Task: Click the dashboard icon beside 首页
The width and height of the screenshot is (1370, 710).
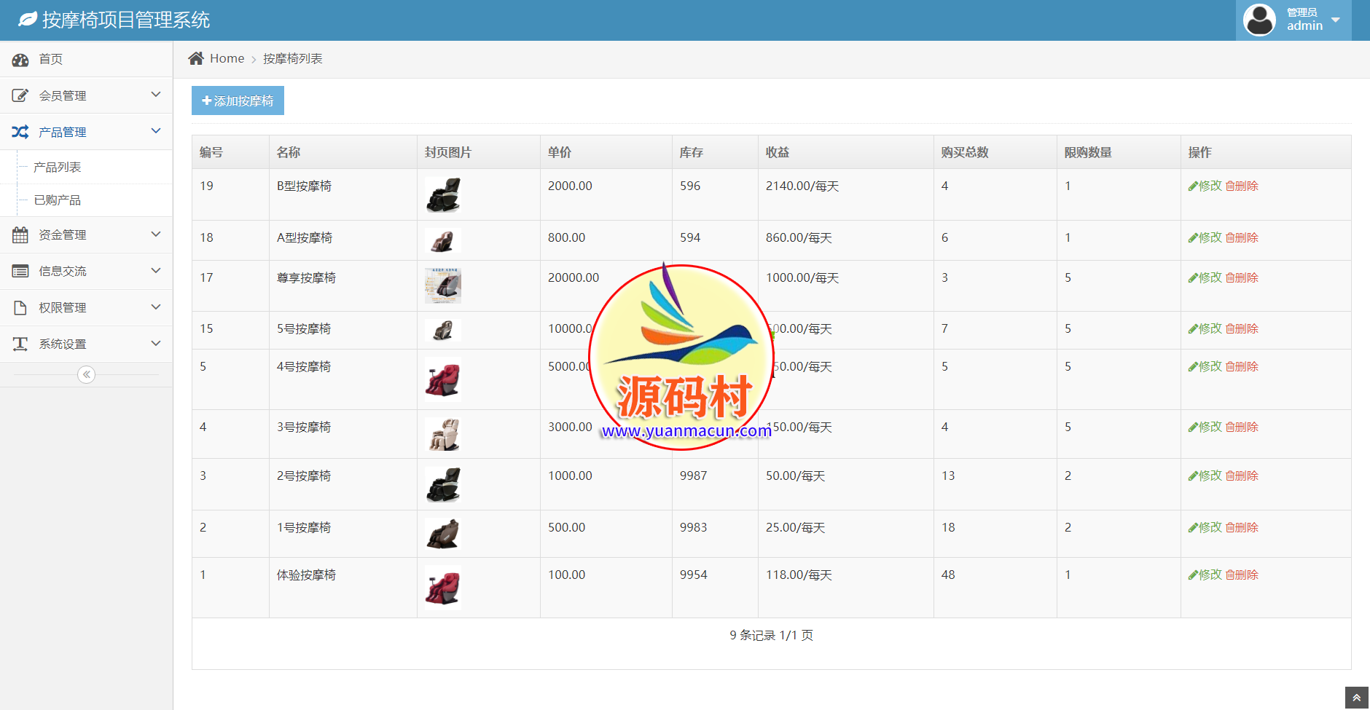Action: 20,60
